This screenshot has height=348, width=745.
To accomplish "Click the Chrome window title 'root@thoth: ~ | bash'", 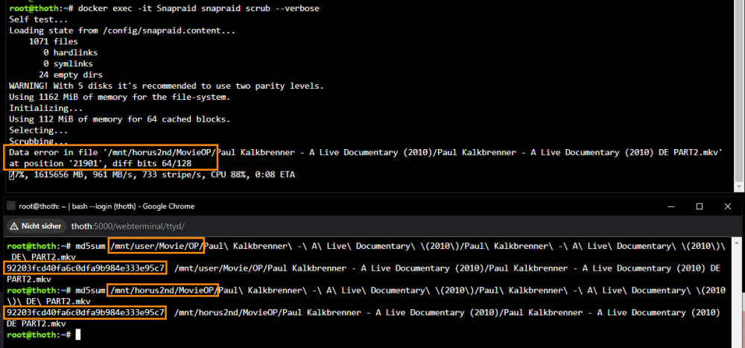I will (107, 207).
